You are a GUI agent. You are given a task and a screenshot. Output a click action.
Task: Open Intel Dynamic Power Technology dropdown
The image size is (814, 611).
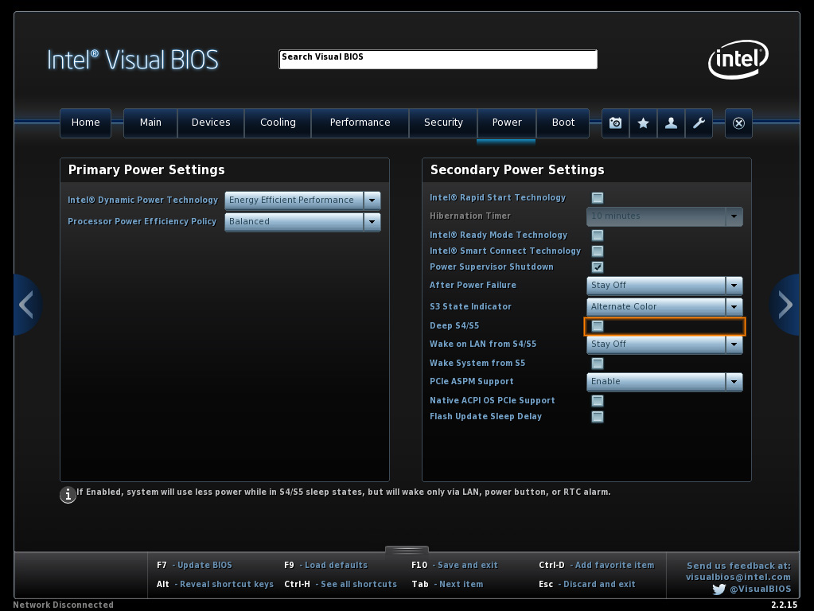coord(302,200)
